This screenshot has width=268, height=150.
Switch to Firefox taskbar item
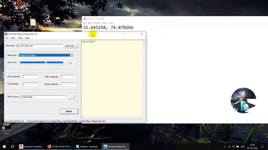59,146
